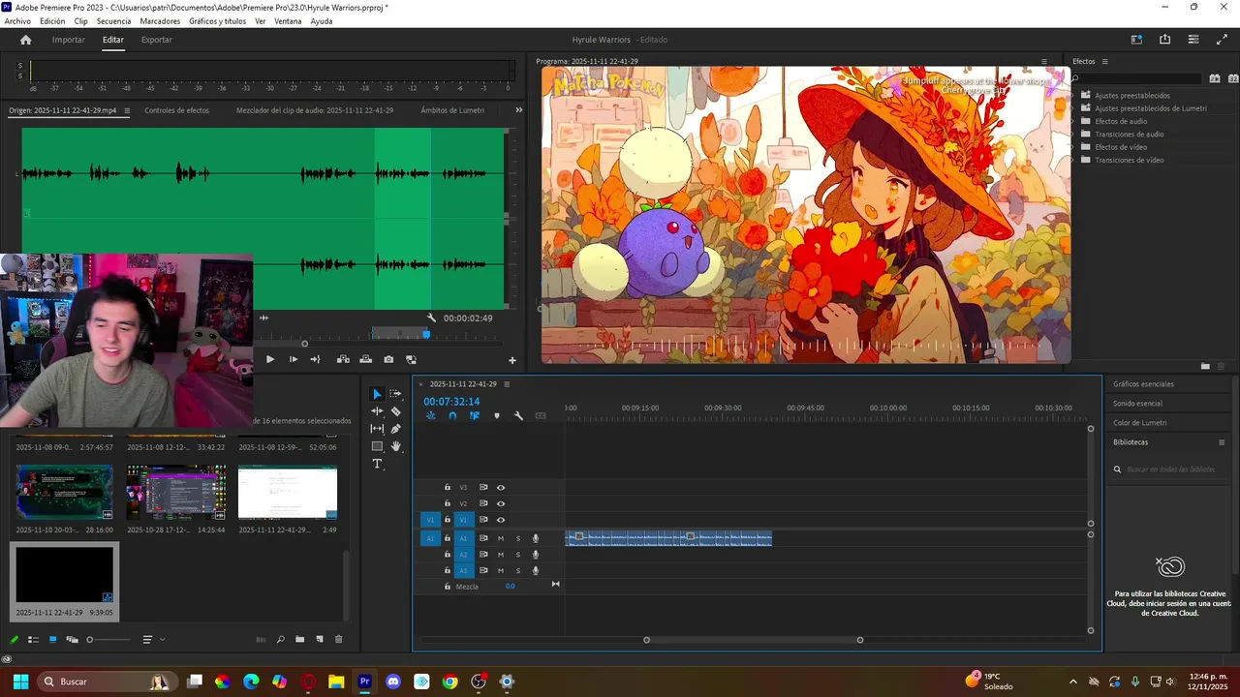This screenshot has height=697, width=1240.
Task: Create new custom bin in Effects panel
Action: (1205, 366)
